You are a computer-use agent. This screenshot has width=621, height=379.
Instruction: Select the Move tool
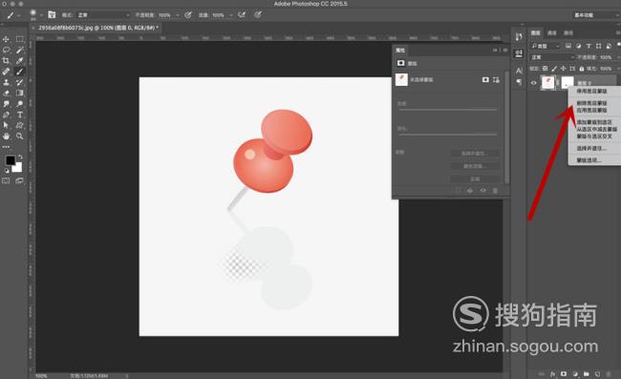(x=6, y=39)
